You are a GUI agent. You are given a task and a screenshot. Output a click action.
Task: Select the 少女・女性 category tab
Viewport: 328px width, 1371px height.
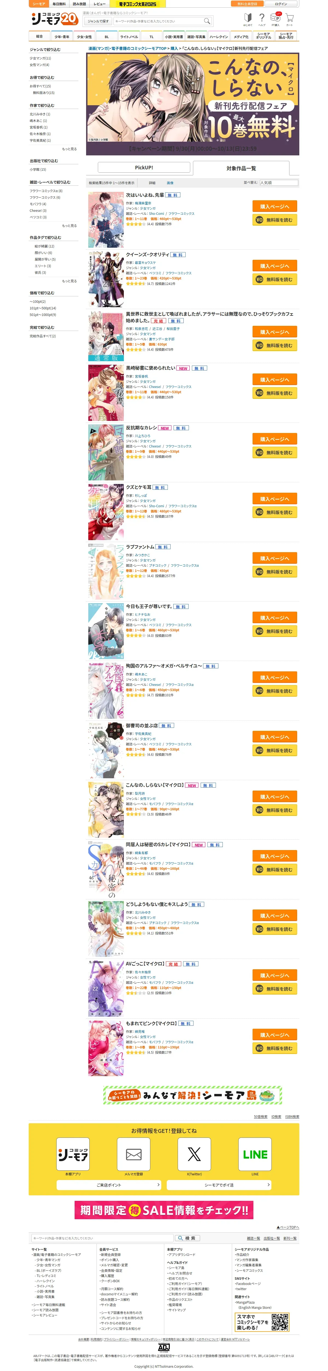click(x=84, y=37)
